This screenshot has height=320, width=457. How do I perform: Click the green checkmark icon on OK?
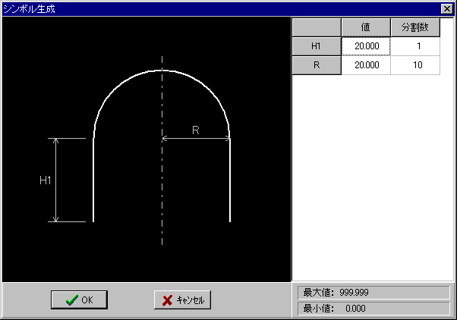pos(71,300)
